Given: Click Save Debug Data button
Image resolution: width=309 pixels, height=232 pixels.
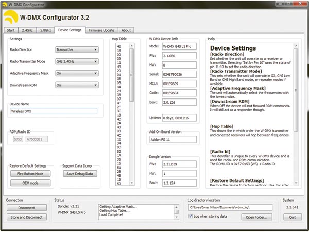Looking at the screenshot, I should tap(80, 174).
